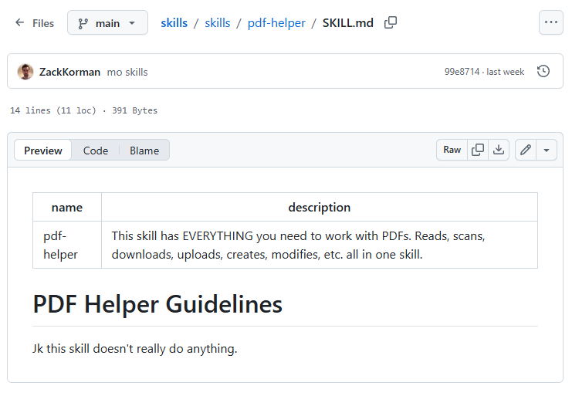Viewport: 572px width, 396px height.
Task: Go back to Files with the arrow icon
Action: [20, 22]
